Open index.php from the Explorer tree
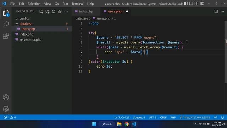 (x=26, y=34)
